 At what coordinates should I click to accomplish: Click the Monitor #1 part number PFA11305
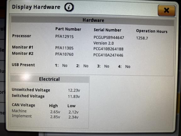click(x=64, y=48)
